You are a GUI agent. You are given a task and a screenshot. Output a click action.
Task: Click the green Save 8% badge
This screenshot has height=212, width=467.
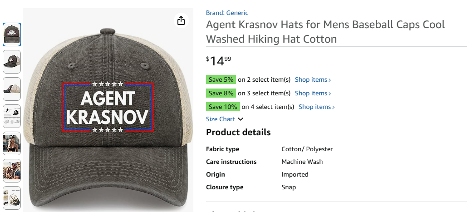pyautogui.click(x=221, y=93)
